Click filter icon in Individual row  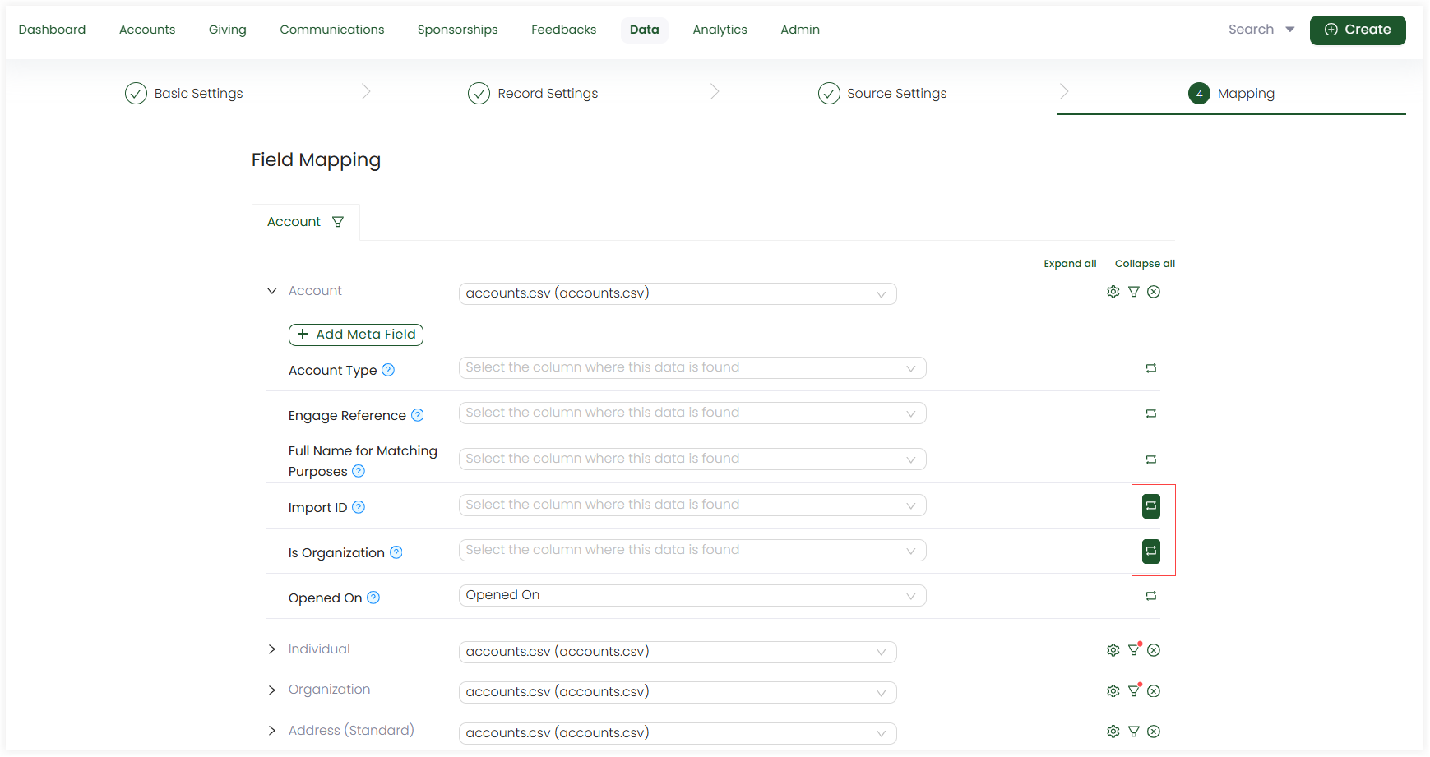point(1134,649)
